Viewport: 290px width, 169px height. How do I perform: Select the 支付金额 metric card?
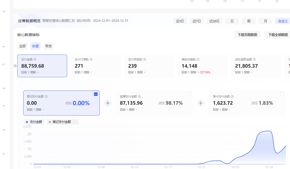coord(42,66)
